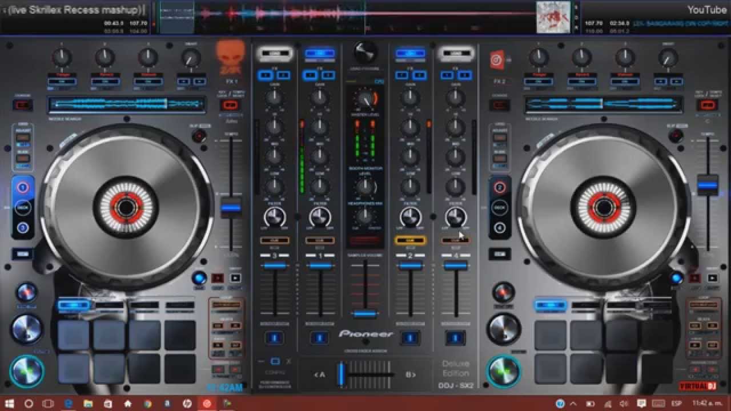Open the Windows Start menu

[10, 404]
